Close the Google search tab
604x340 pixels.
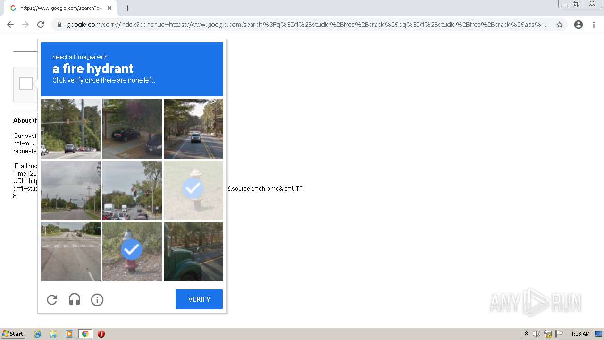(109, 8)
